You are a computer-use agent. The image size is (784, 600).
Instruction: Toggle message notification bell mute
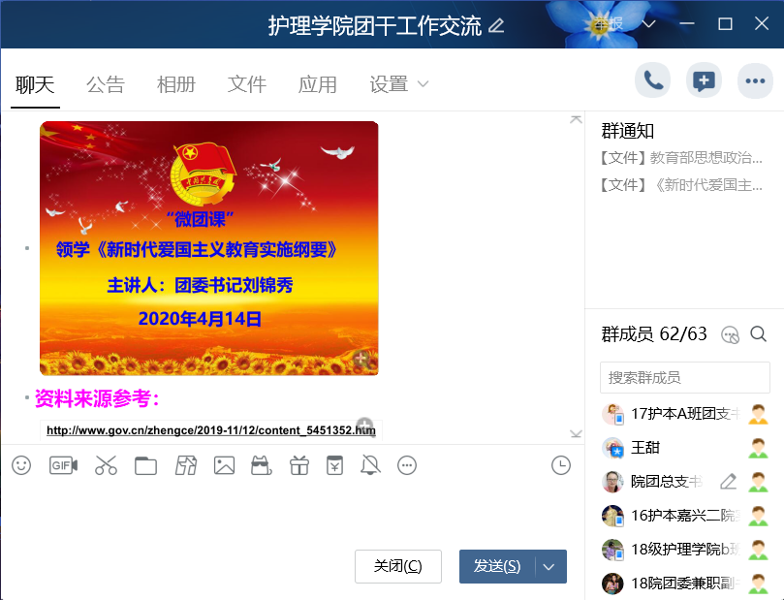pos(370,465)
